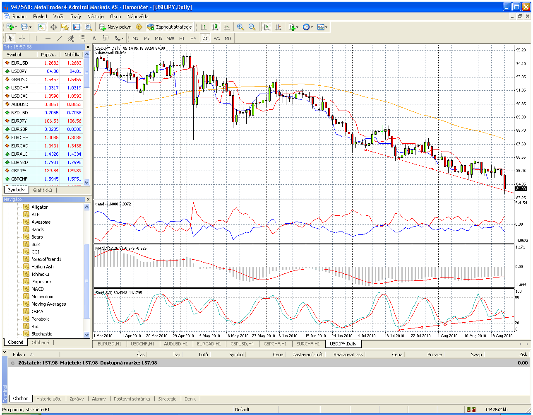The width and height of the screenshot is (533, 415).
Task: Open the chart periodicity clock dropdown
Action: pos(307,27)
